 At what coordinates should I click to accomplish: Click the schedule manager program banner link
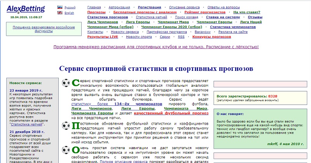pos(156,47)
